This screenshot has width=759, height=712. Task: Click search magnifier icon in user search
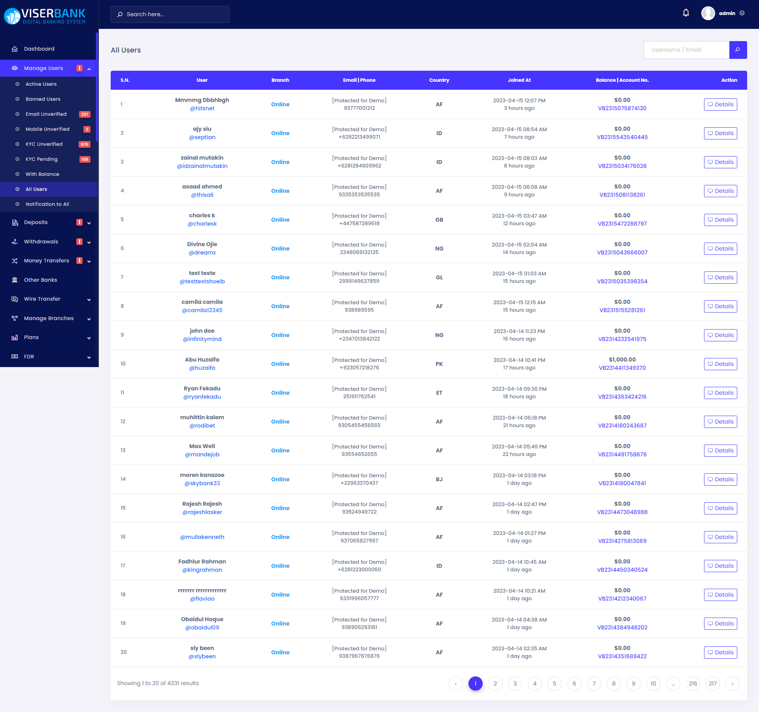(737, 49)
